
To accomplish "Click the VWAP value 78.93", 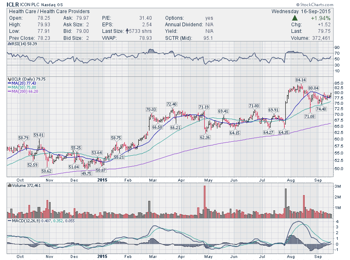I will click(x=145, y=38).
